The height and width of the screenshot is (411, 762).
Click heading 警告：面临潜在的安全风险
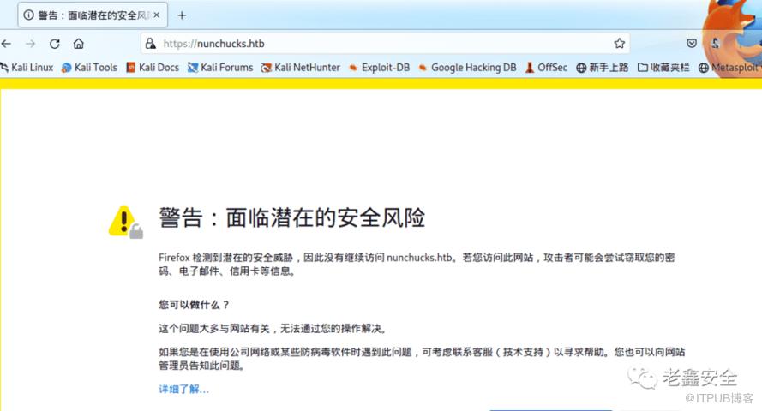292,217
